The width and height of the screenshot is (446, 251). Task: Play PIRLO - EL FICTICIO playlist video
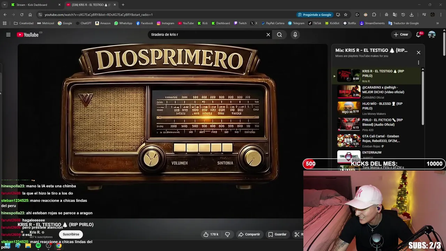(377, 125)
